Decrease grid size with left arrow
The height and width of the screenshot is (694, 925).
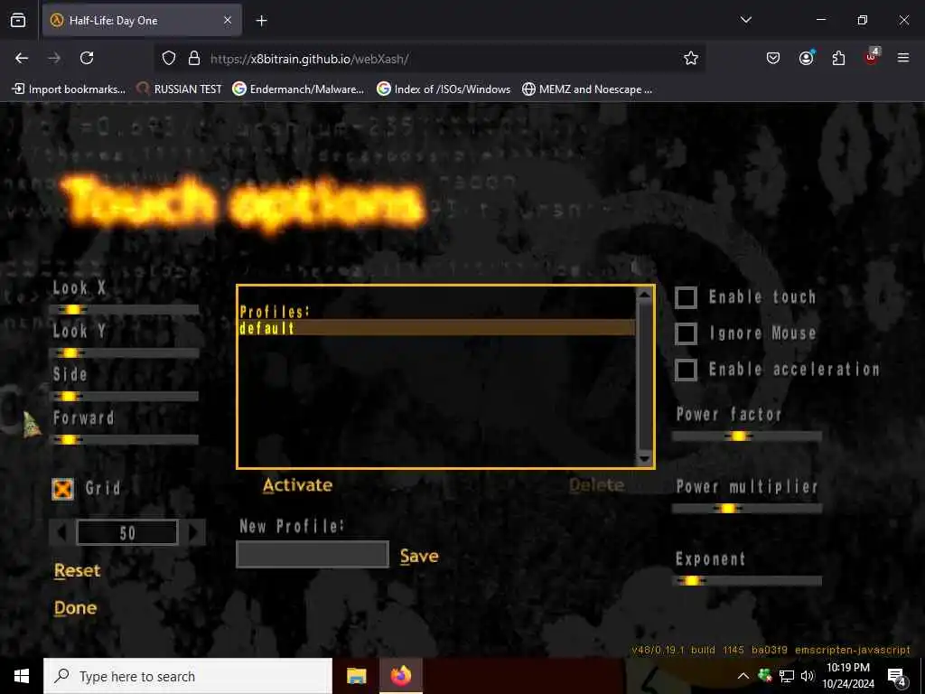pos(62,532)
